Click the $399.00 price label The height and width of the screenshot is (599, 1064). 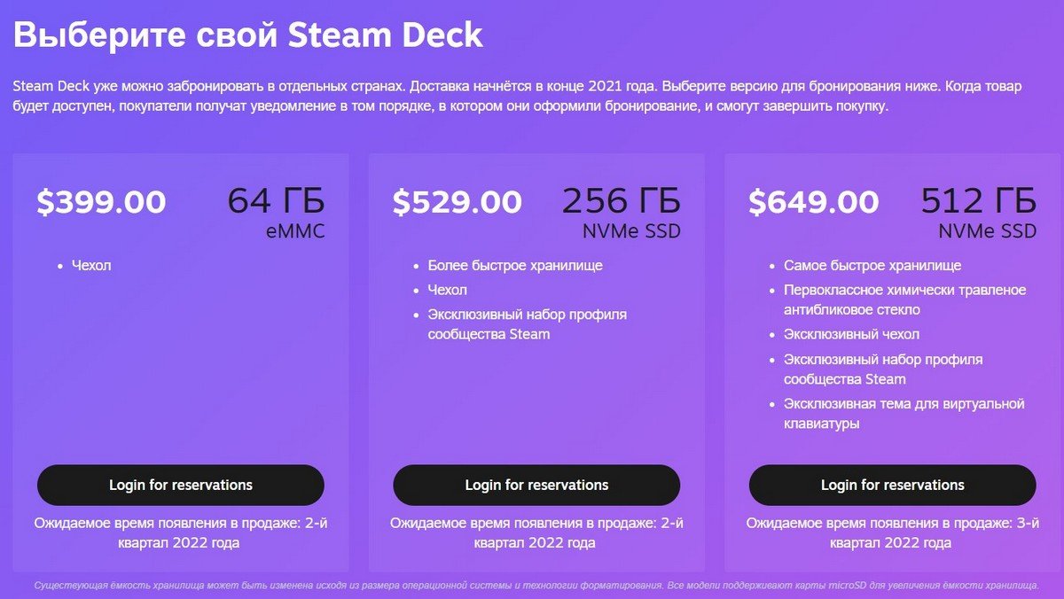(101, 202)
